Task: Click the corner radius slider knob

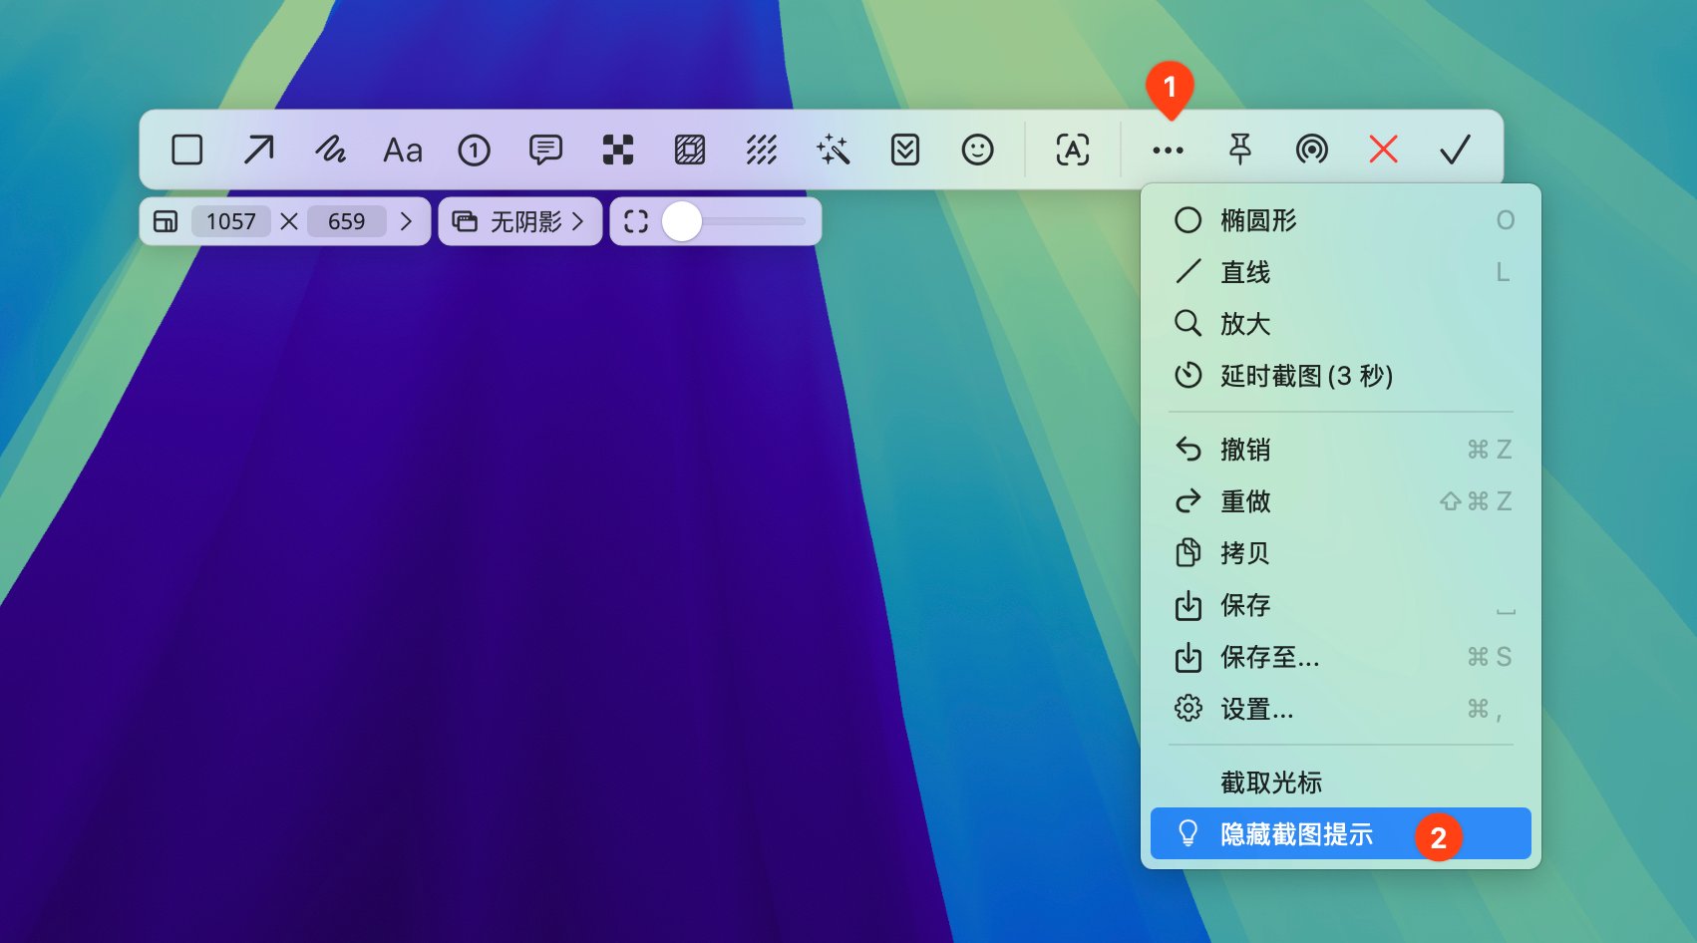Action: (682, 221)
